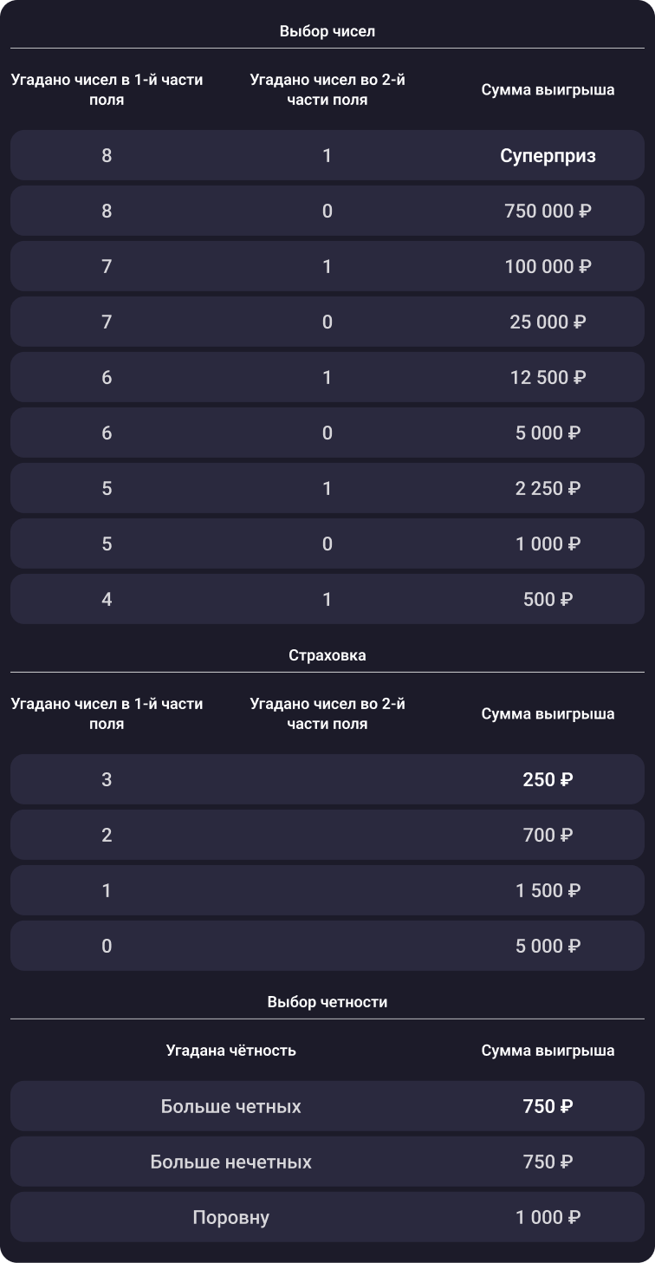Select the 5 000 ₽ row under Страховка
Image resolution: width=655 pixels, height=1263 pixels.
[x=327, y=947]
